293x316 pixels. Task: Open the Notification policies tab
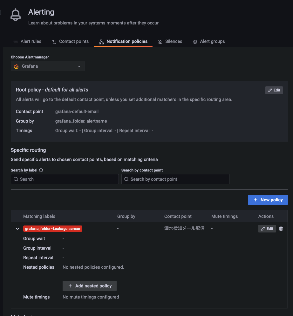(x=123, y=41)
